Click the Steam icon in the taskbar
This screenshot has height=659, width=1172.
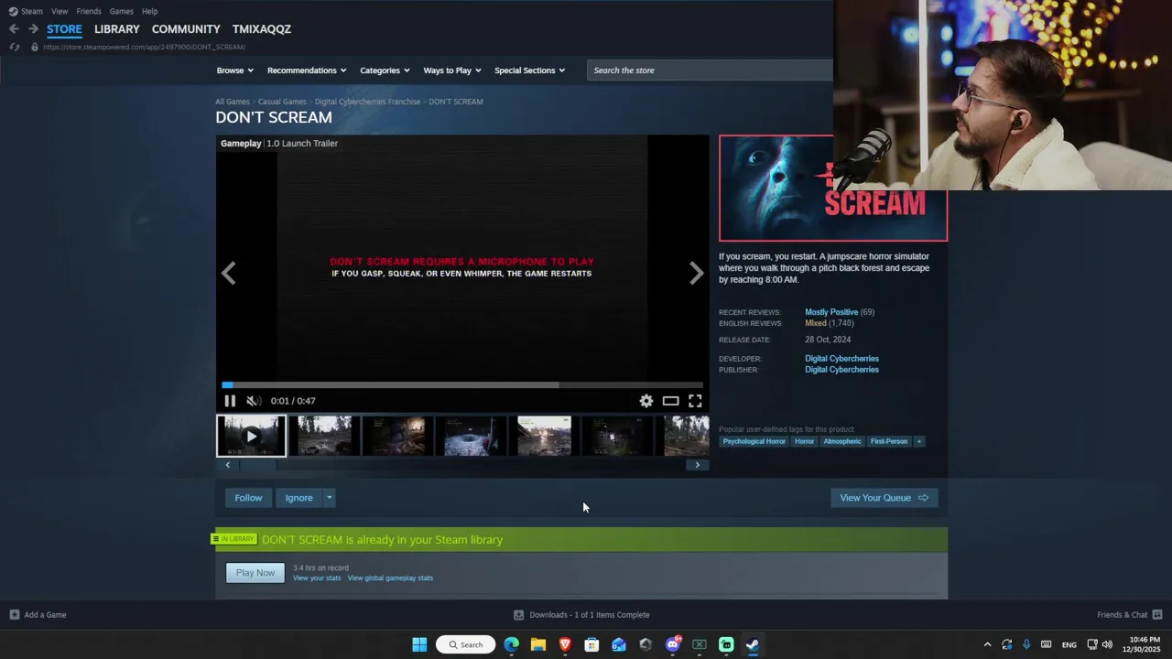click(x=753, y=644)
